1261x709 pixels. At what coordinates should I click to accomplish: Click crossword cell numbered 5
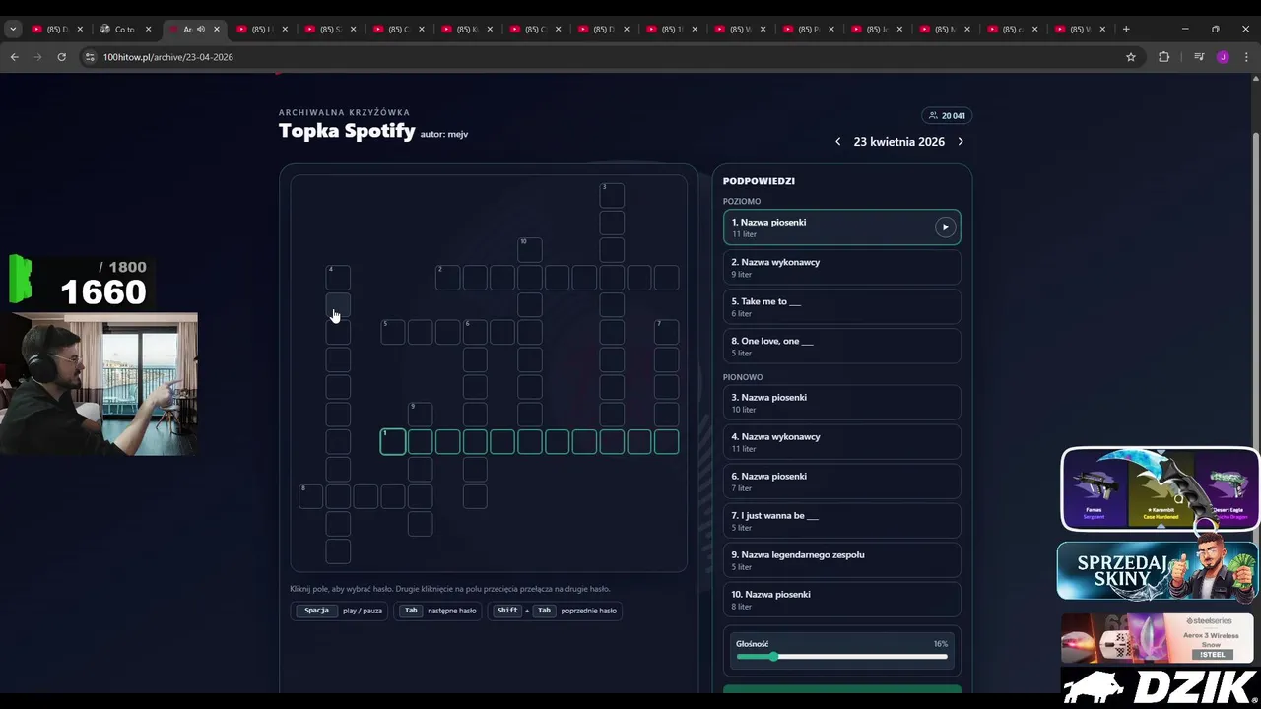pos(393,332)
